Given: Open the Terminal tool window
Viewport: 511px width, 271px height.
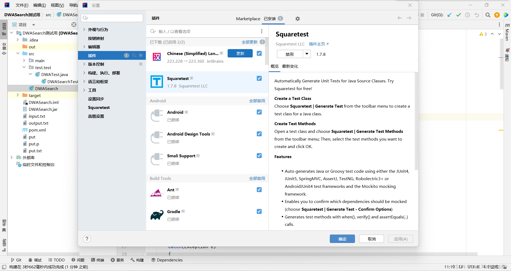Looking at the screenshot, I should coord(97,260).
